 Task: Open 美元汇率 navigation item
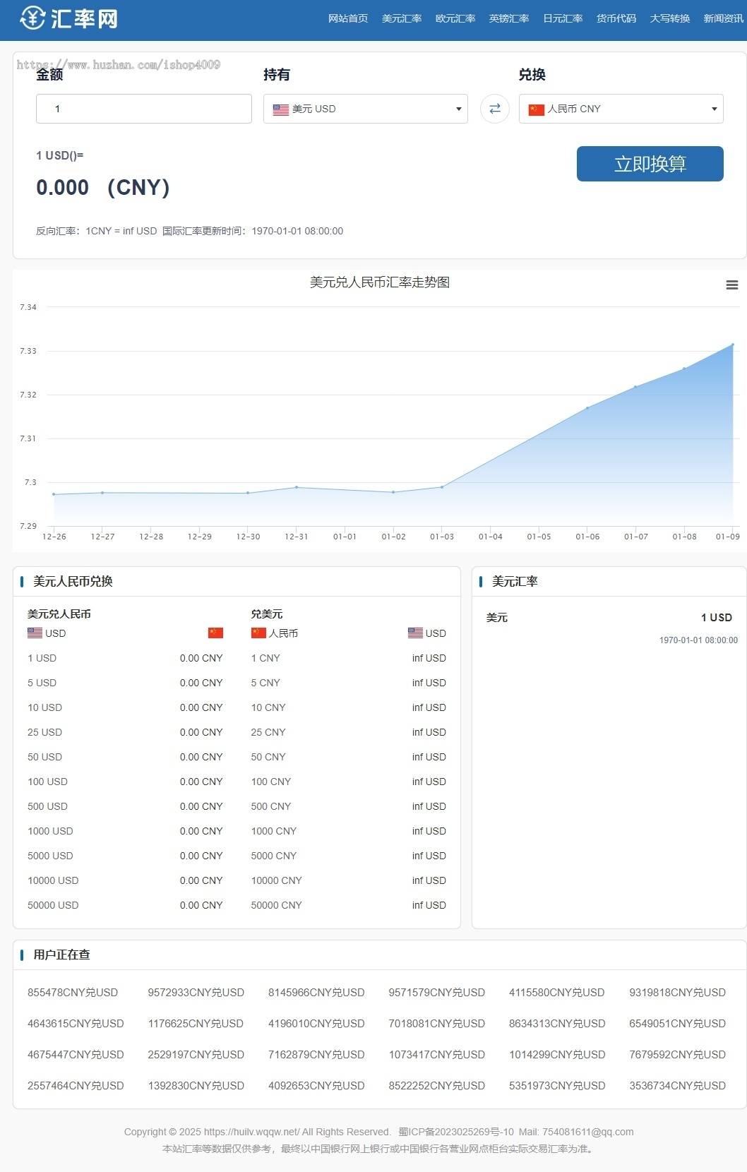402,18
